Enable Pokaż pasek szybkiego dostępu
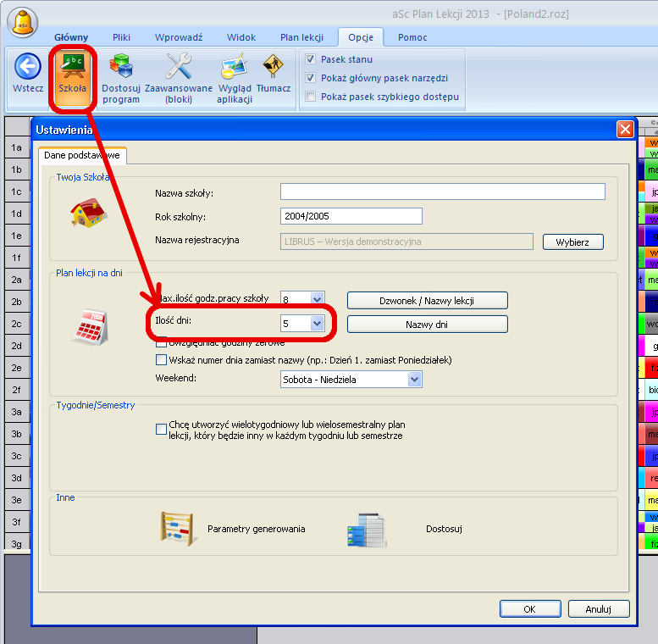The width and height of the screenshot is (658, 644). tap(311, 97)
